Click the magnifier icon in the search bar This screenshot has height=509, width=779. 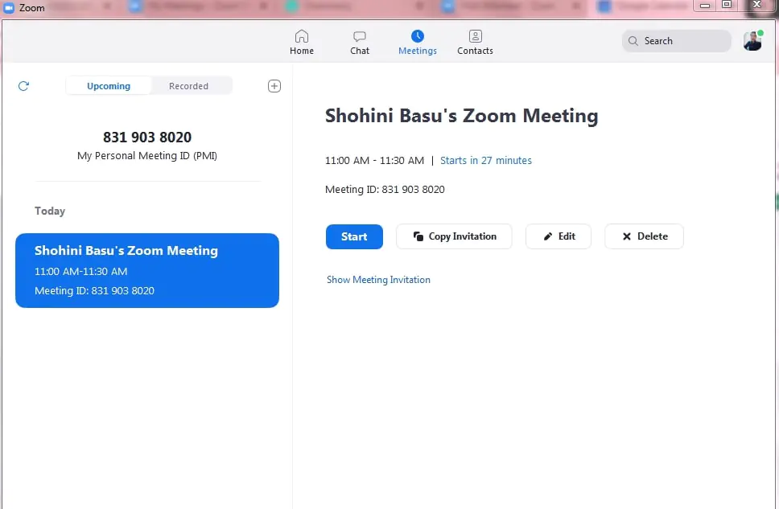coord(635,40)
